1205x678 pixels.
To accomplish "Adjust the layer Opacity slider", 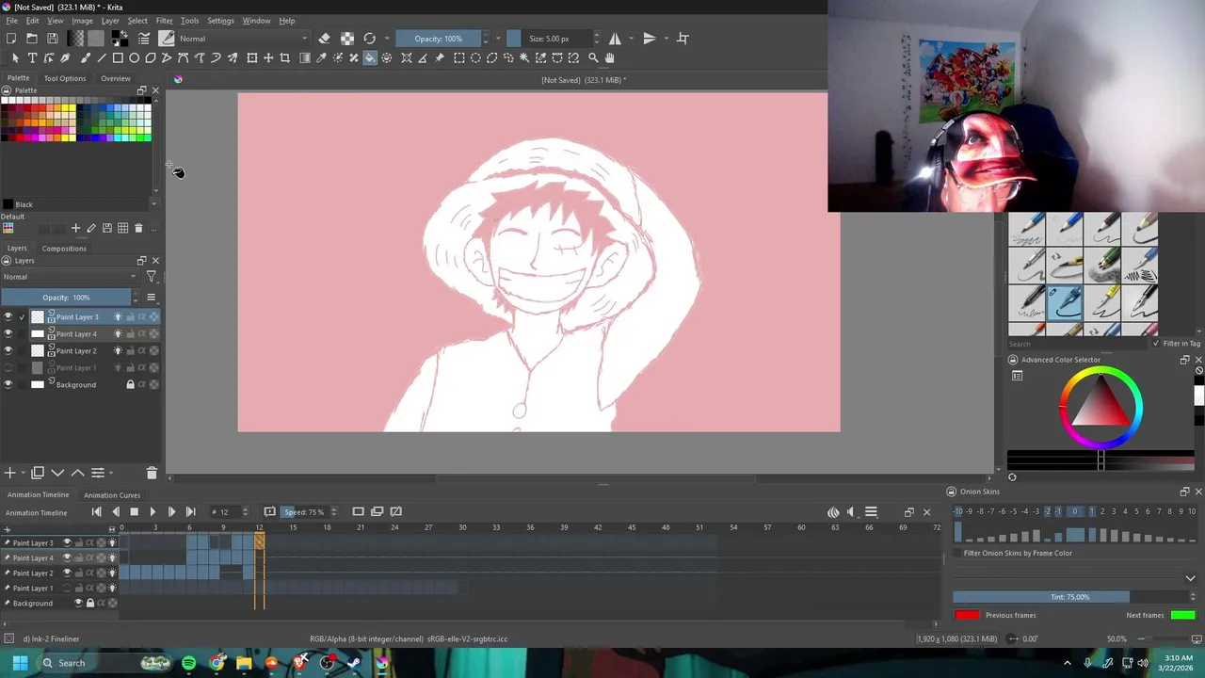I will [67, 298].
